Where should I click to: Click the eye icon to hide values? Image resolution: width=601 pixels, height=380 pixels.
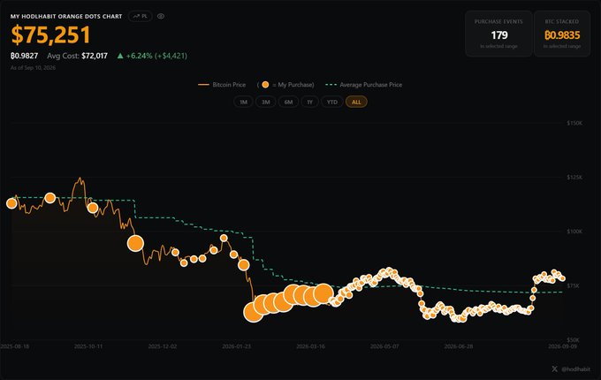click(161, 16)
